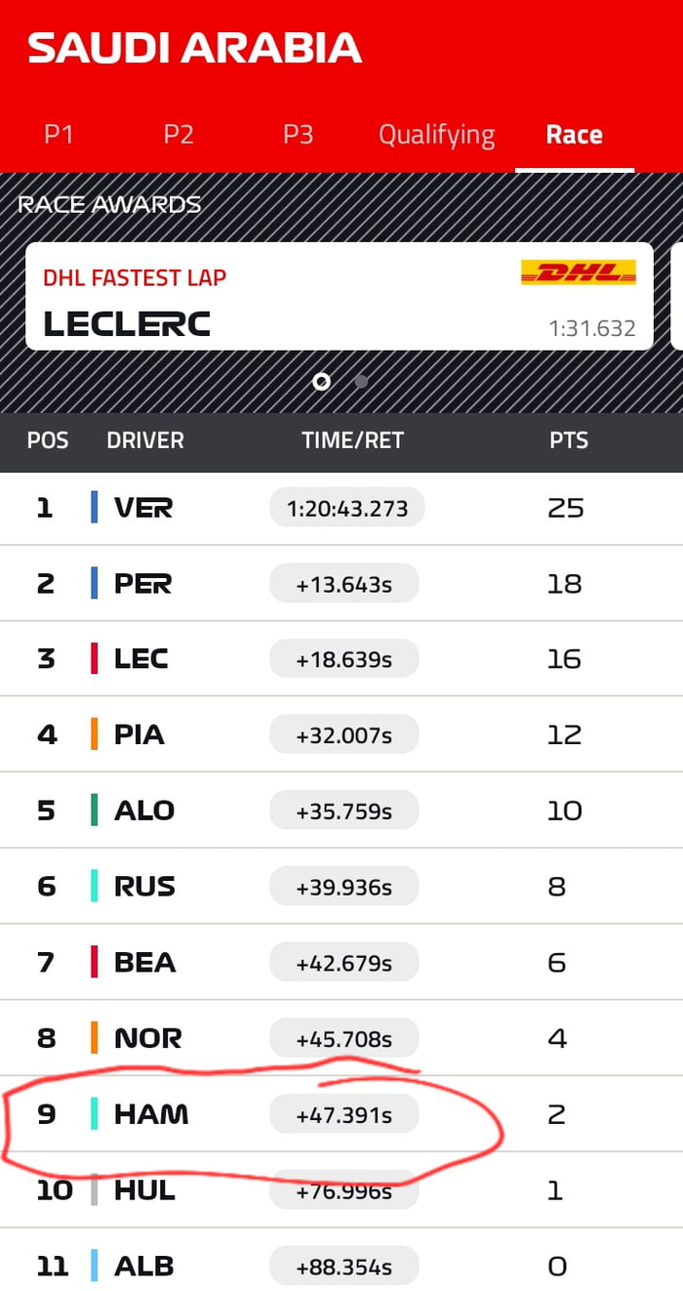Image resolution: width=683 pixels, height=1291 pixels.
Task: Switch to the P1 tab
Action: tap(59, 135)
